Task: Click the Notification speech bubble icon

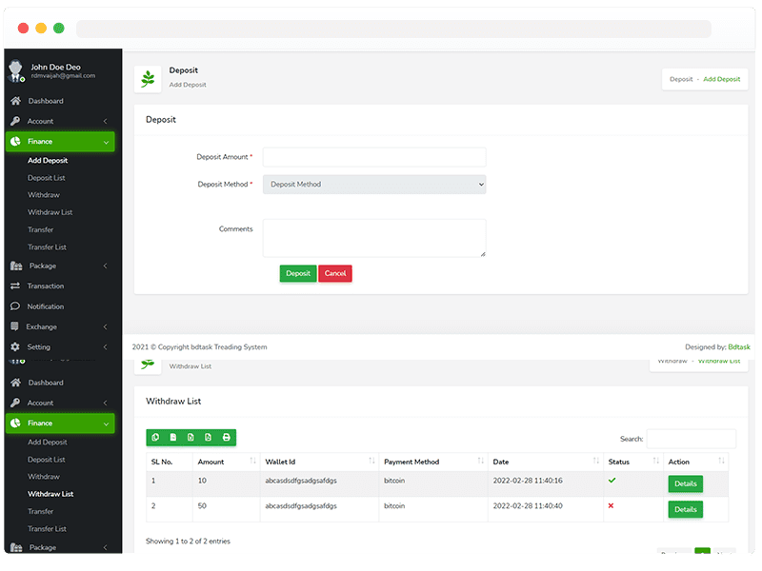Action: (x=15, y=306)
